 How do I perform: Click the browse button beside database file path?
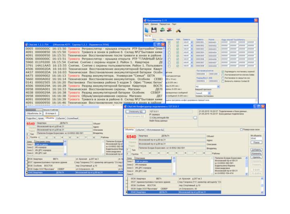(x=195, y=118)
